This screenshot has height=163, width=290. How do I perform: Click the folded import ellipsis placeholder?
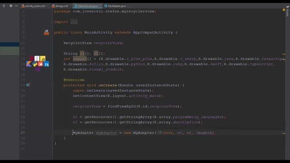(x=74, y=22)
